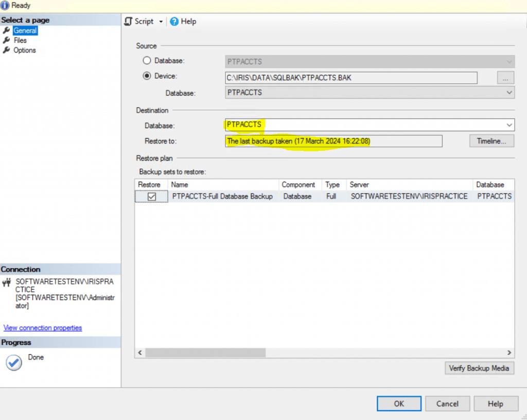This screenshot has width=527, height=420.
Task: Select the General page
Action: [x=25, y=30]
